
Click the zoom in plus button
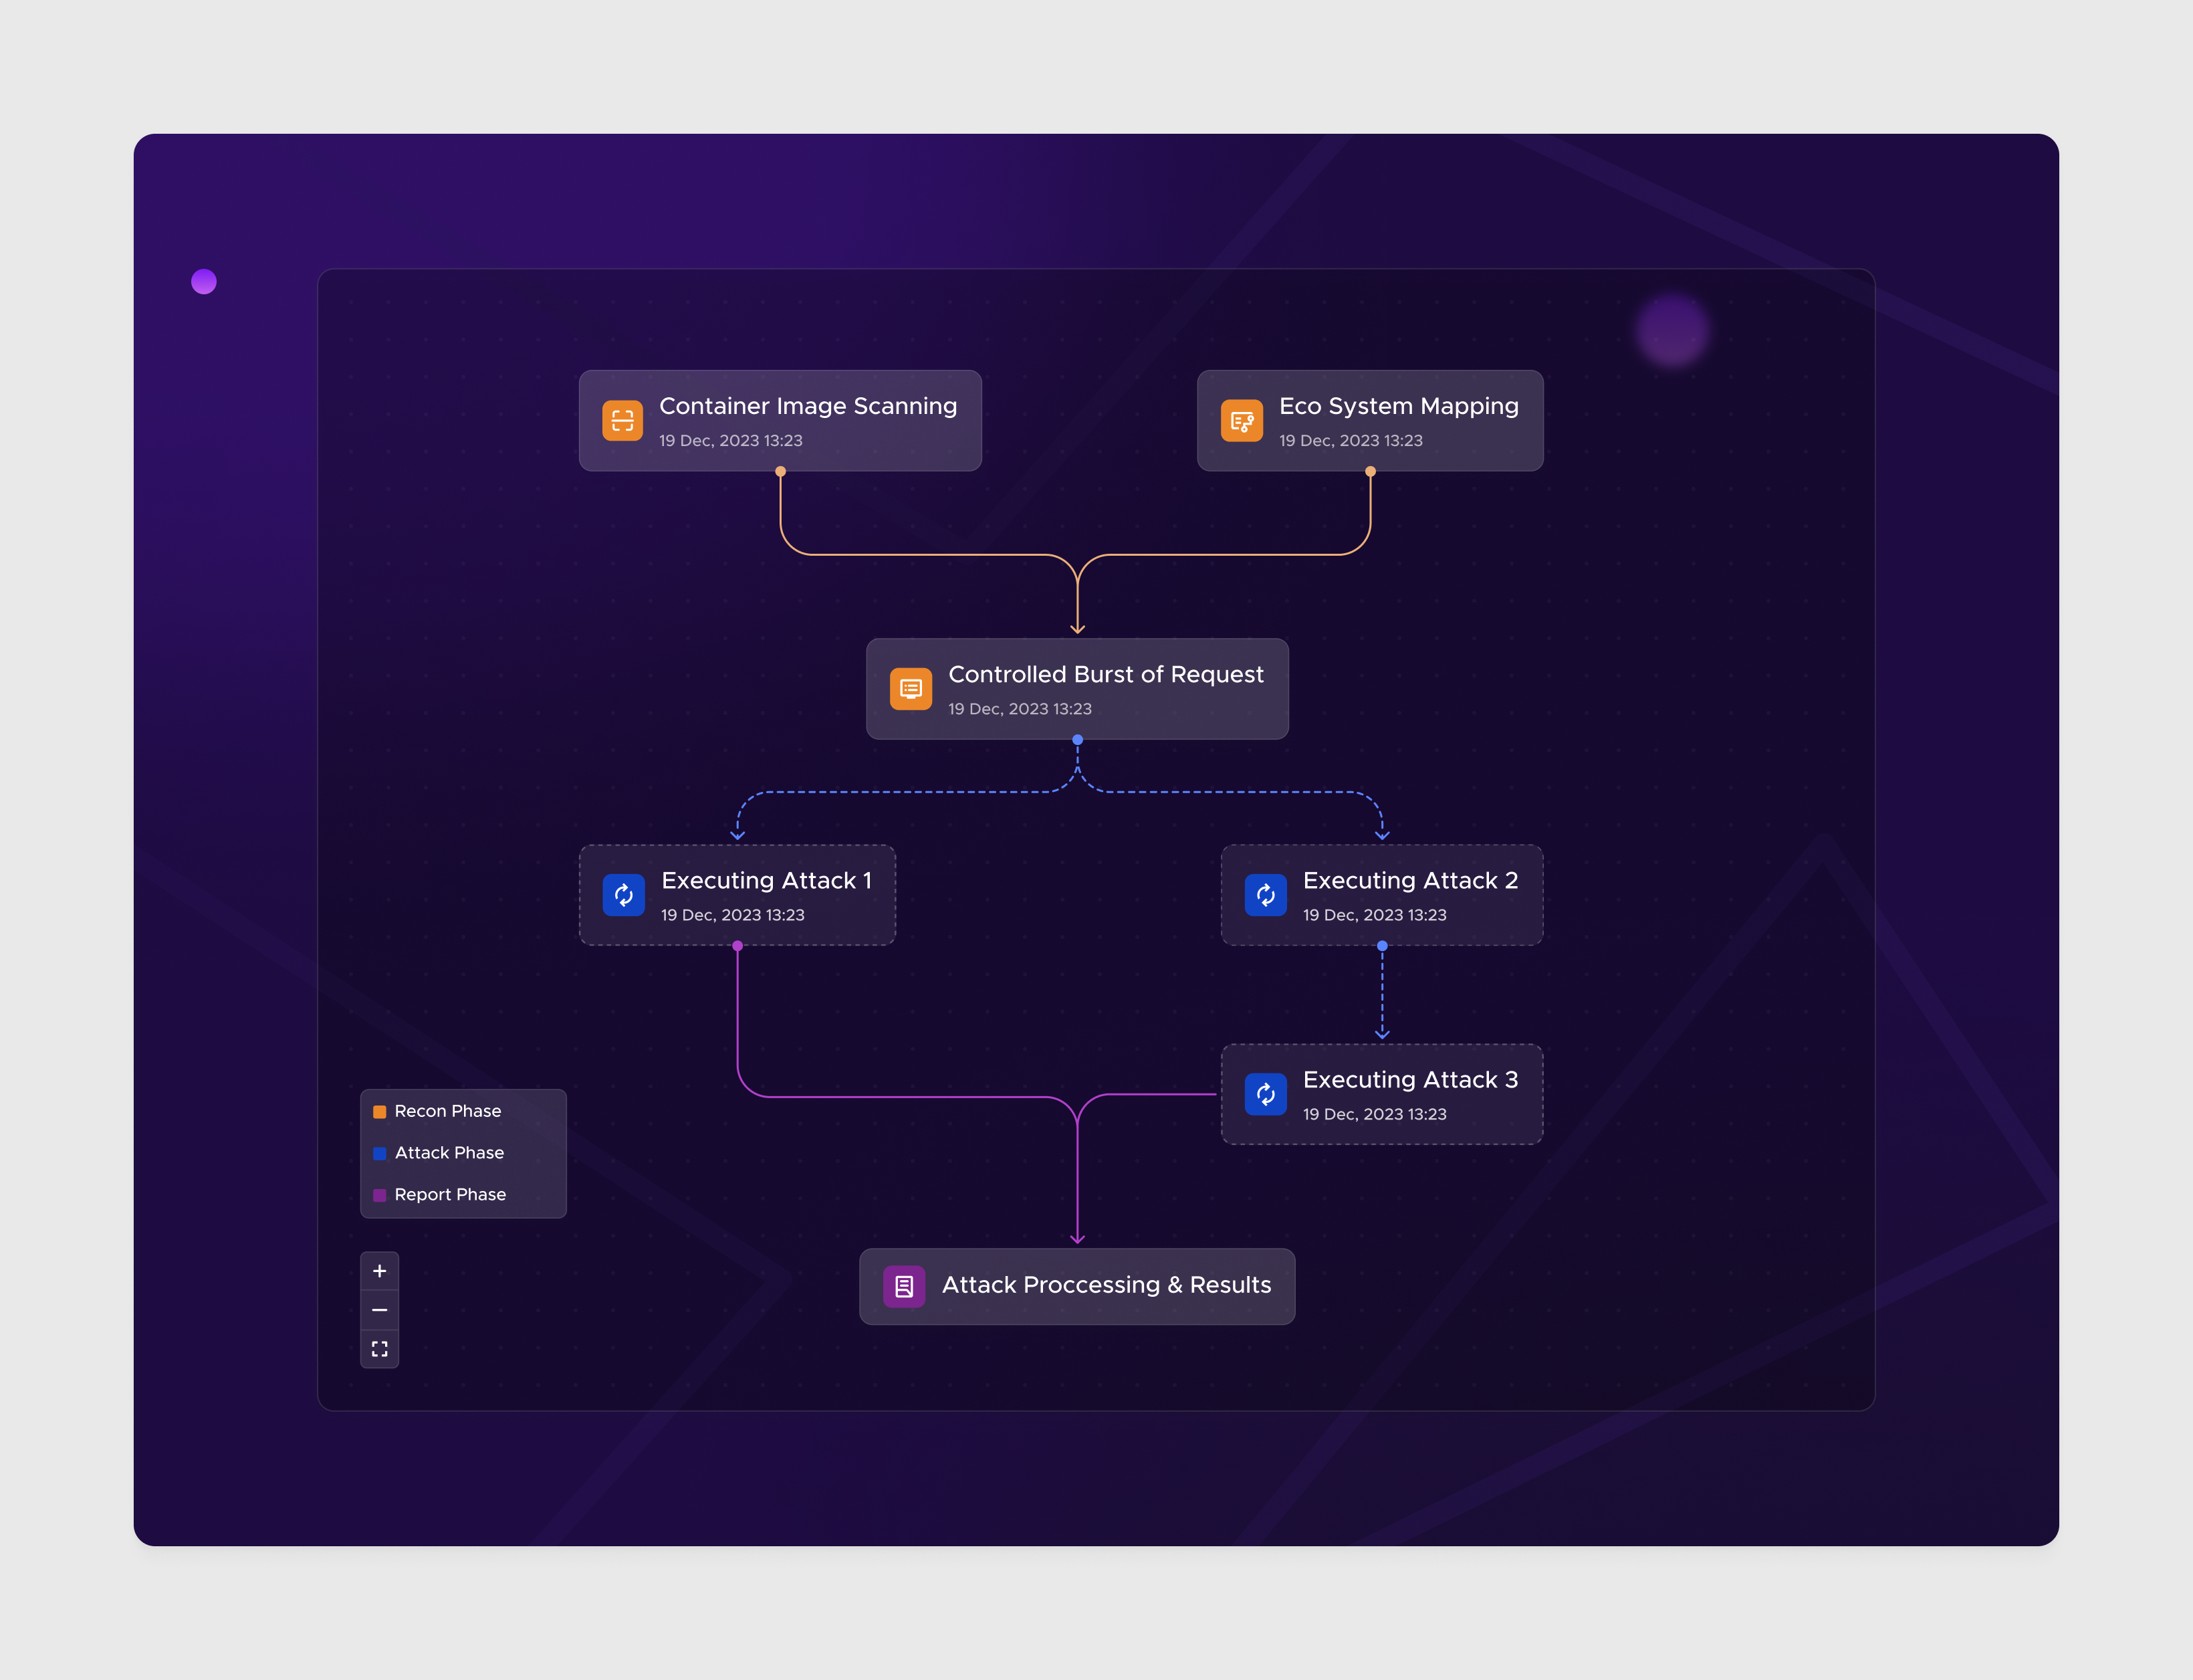[380, 1271]
